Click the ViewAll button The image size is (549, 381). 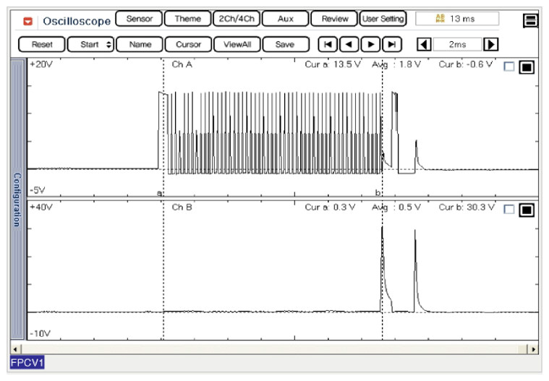pos(237,45)
